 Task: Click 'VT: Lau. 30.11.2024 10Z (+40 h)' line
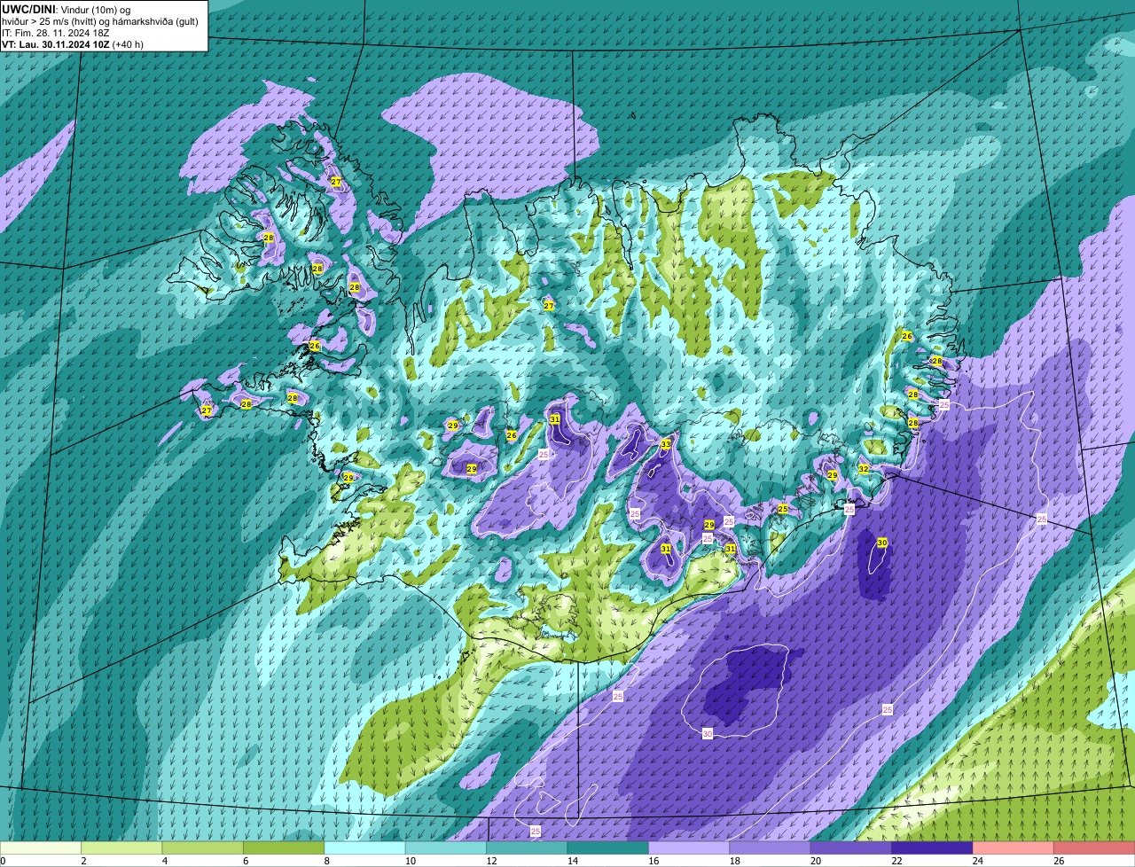click(73, 44)
